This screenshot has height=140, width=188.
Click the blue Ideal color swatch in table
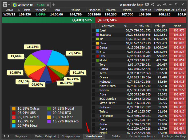click(97, 30)
